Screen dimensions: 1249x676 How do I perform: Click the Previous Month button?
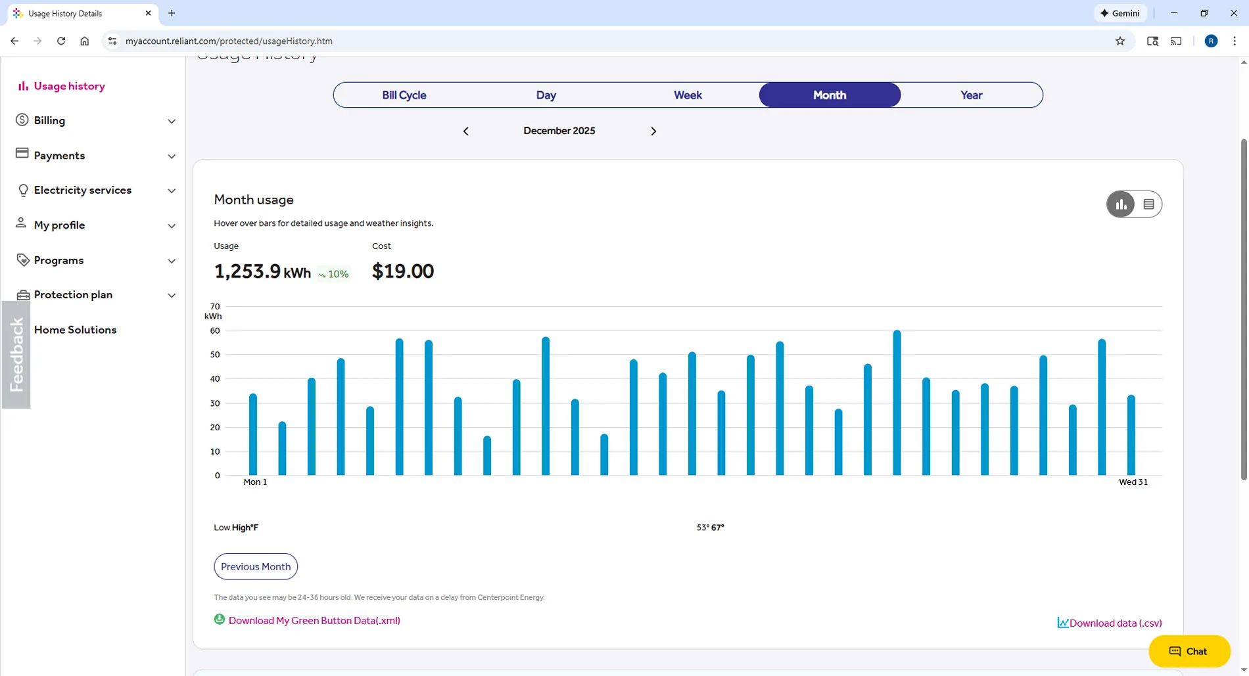[x=256, y=566]
